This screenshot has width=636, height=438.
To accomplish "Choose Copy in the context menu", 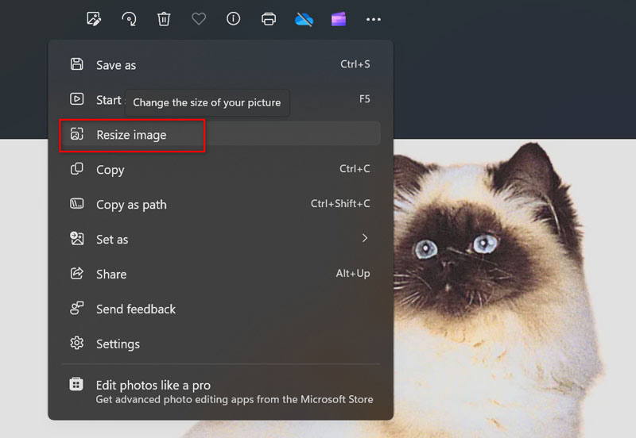I will pyautogui.click(x=221, y=169).
